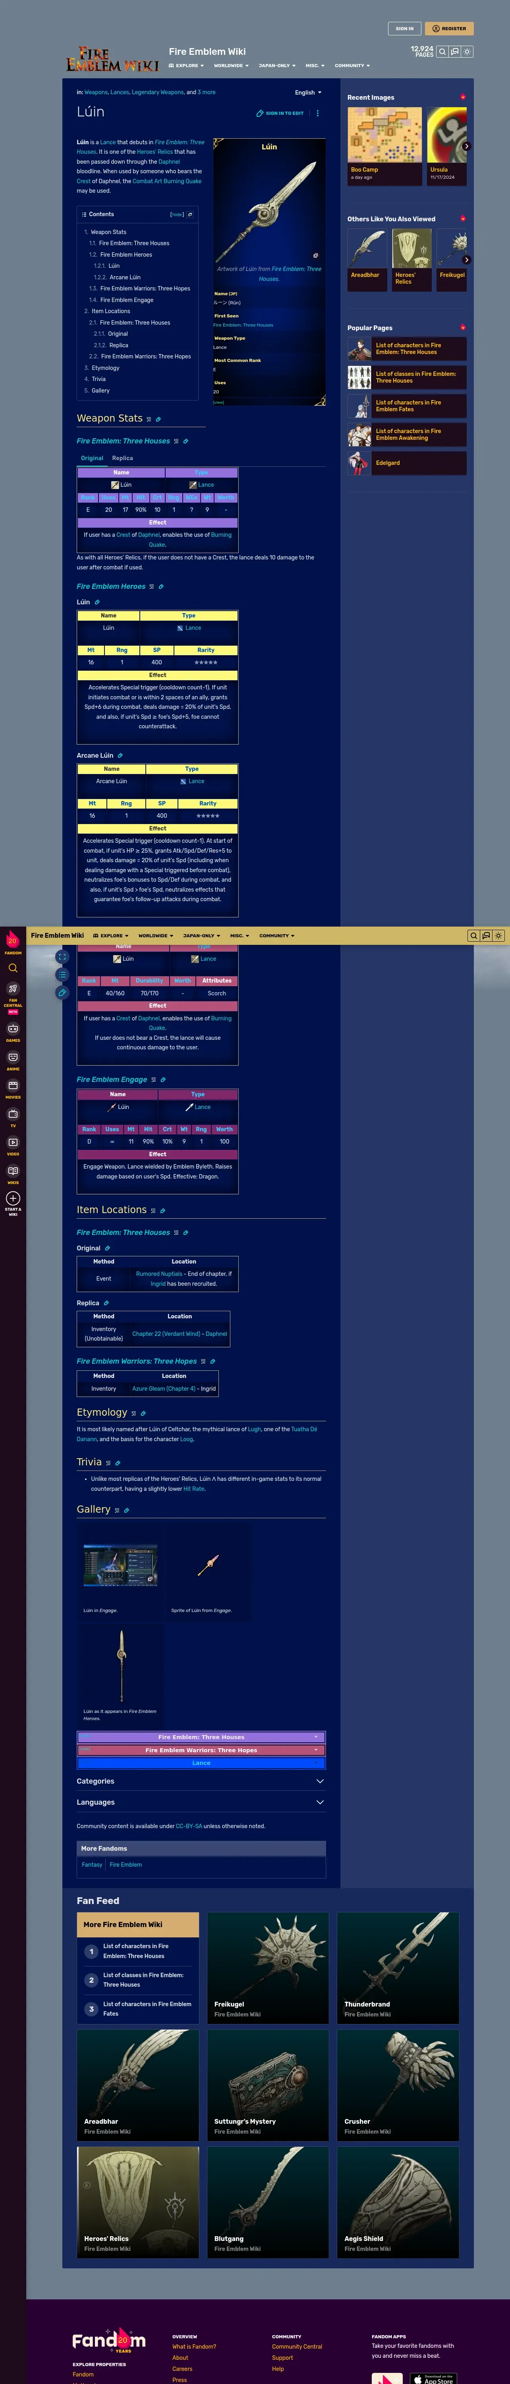Edit the Arcane Lúin subsection pencil icon
Viewport: 510px width, 2384px height.
point(120,755)
